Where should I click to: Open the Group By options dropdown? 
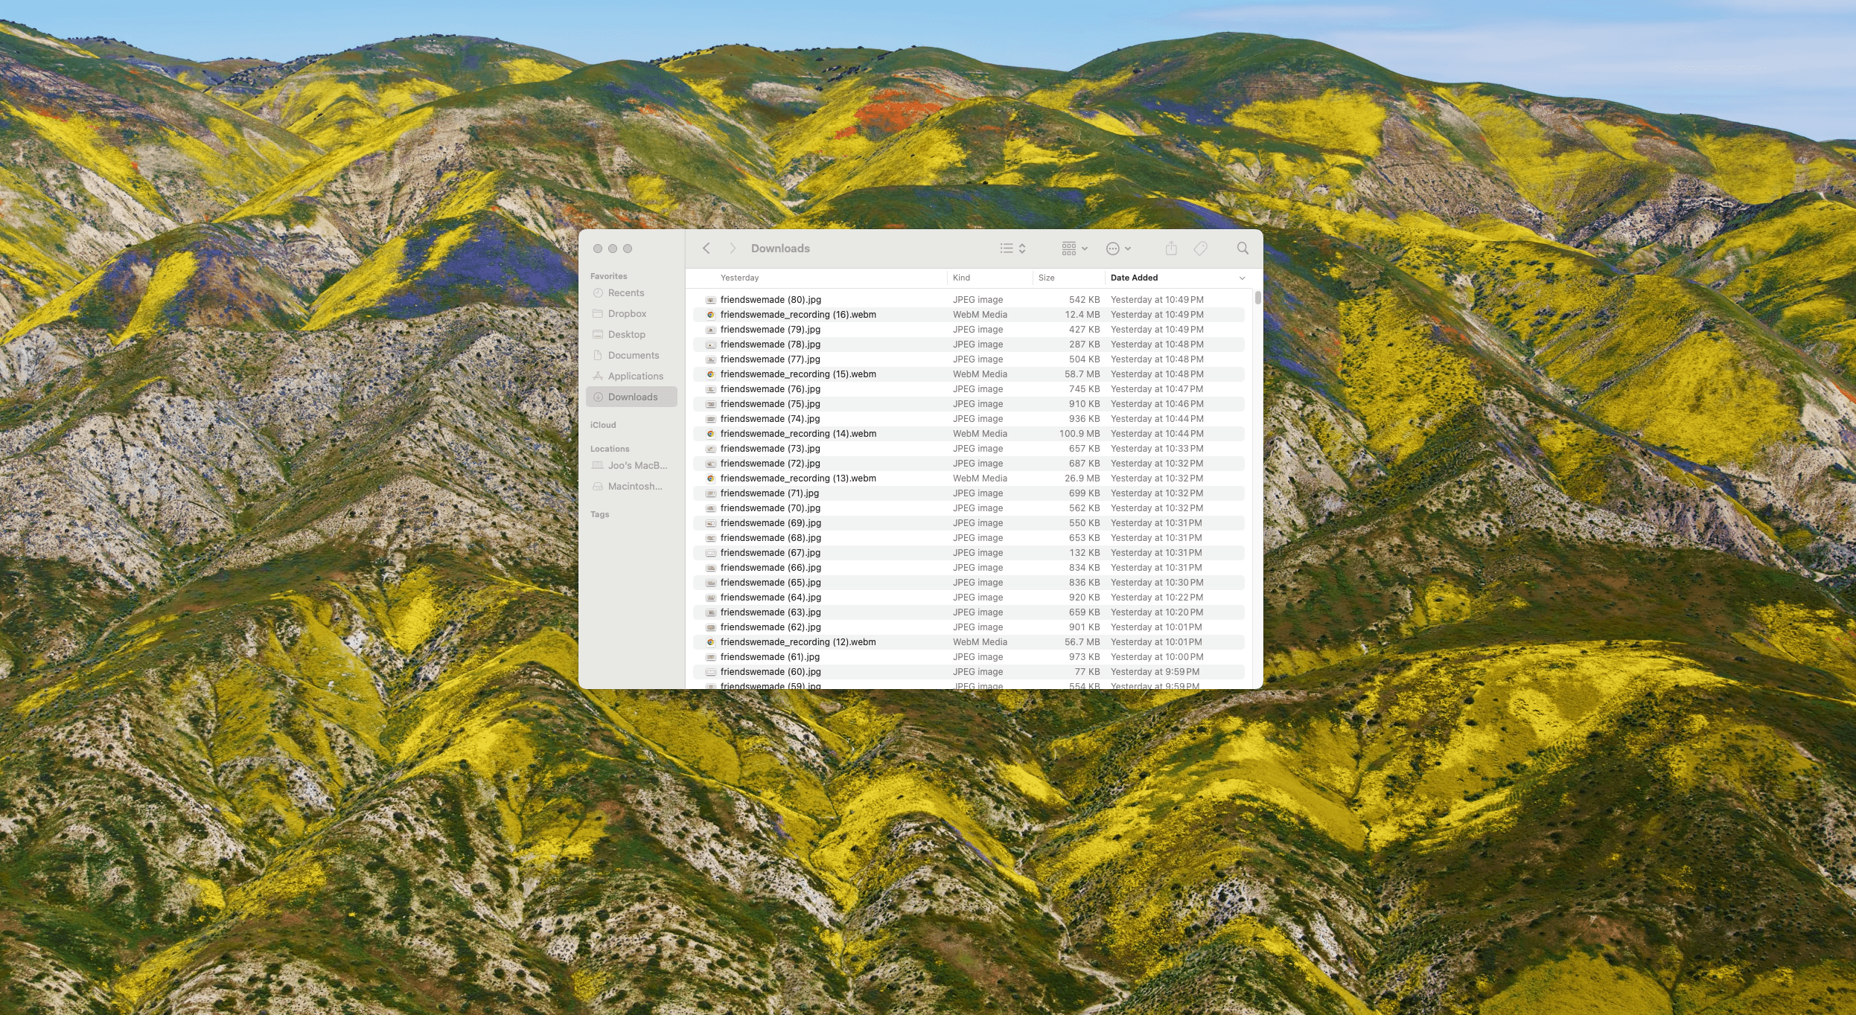[x=1074, y=249]
